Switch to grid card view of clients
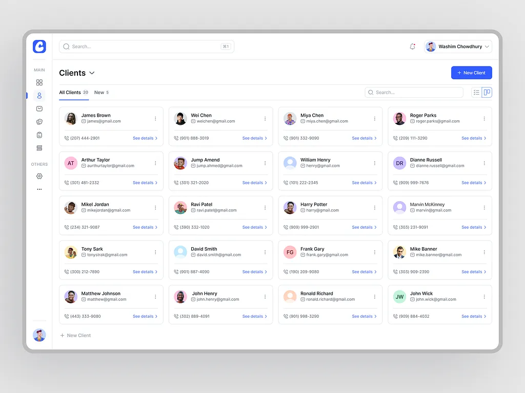This screenshot has width=525, height=393. (487, 92)
